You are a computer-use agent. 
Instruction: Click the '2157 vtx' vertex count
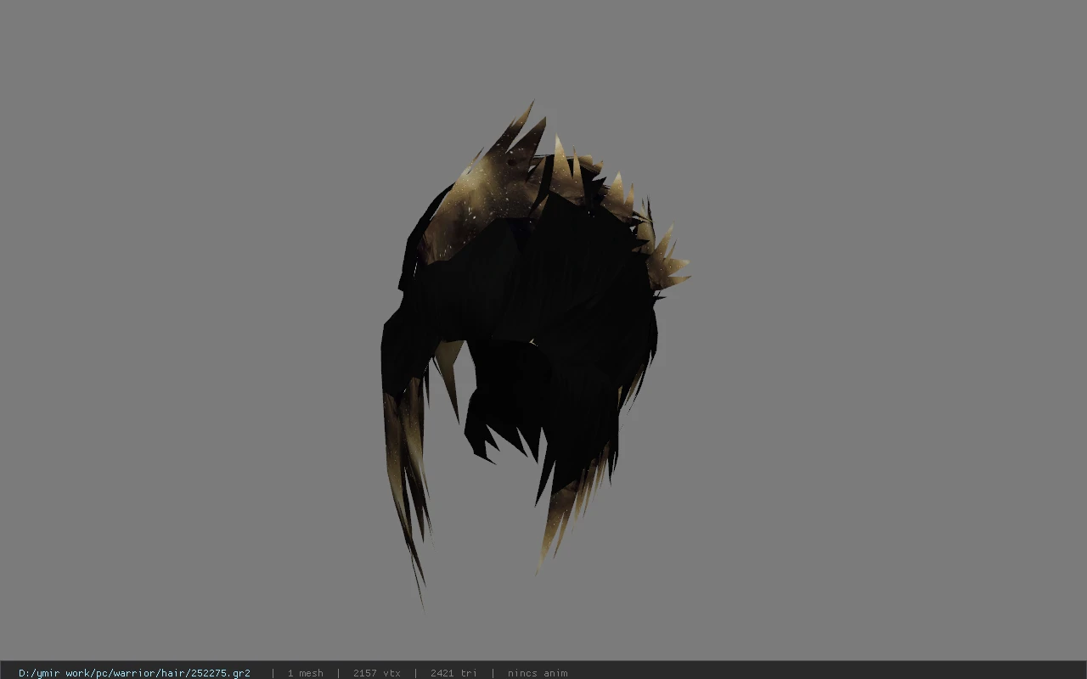click(x=376, y=673)
